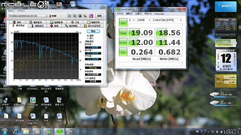This screenshot has width=241, height=135.
Task: Run Seq test button in CrystalDiskMark
Action: [x=123, y=33]
